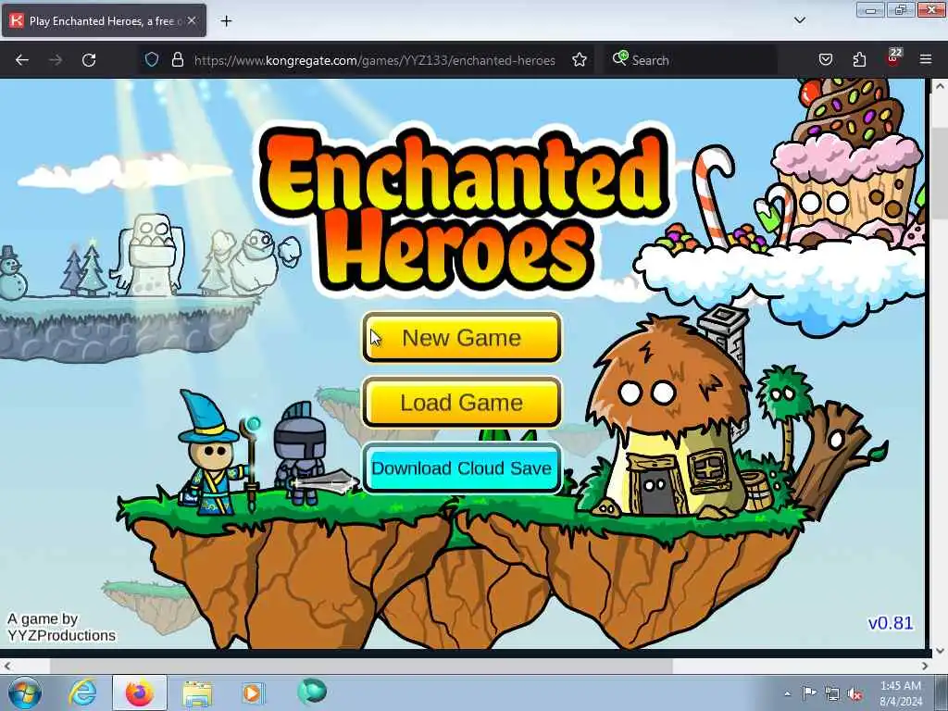The width and height of the screenshot is (948, 711).
Task: Show hidden system tray icons
Action: (787, 693)
